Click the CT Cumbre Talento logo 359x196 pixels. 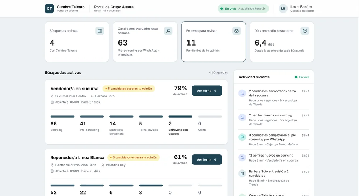point(49,9)
